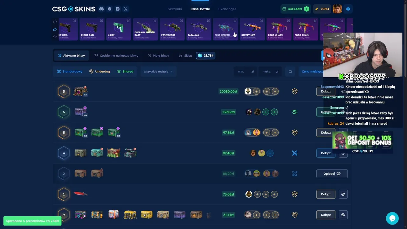Click Dołącz for 61.11zł battle
Image resolution: width=407 pixels, height=229 pixels.
pos(326,215)
